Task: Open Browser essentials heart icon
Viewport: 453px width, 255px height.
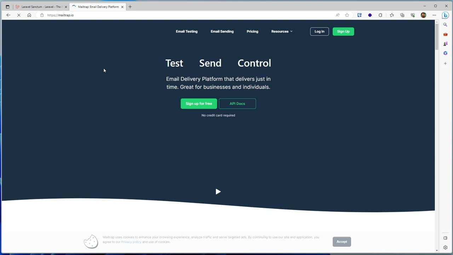Action: tap(413, 15)
